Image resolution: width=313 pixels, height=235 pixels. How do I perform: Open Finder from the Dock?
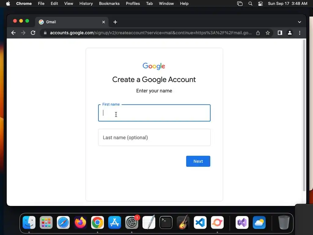pyautogui.click(x=29, y=222)
